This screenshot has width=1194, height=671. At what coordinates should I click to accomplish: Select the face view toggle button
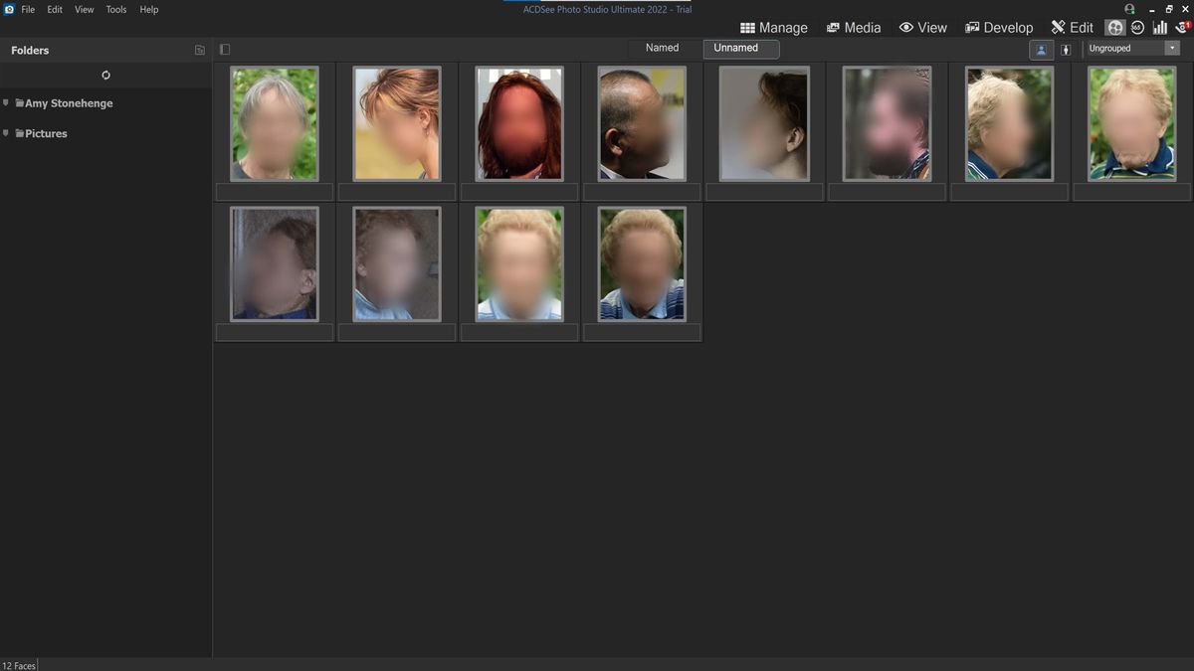pyautogui.click(x=1041, y=49)
